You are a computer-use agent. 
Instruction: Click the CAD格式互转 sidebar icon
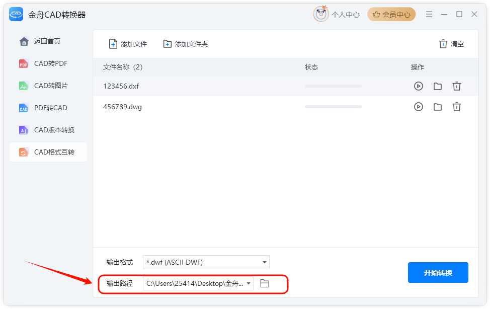pos(24,152)
